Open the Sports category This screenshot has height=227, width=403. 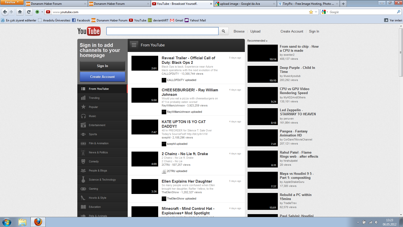102,134
